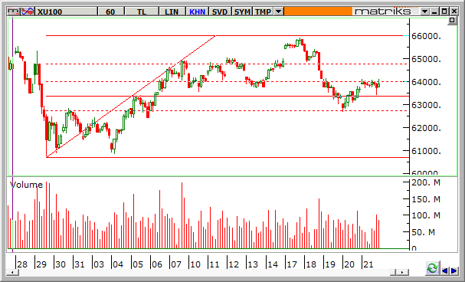
Task: Click the date label 17 on time axis
Action: click(292, 264)
